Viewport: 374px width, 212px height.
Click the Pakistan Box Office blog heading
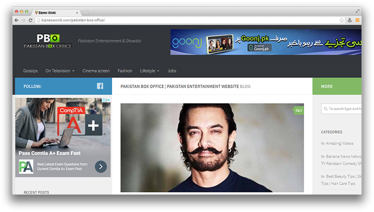pyautogui.click(x=186, y=86)
